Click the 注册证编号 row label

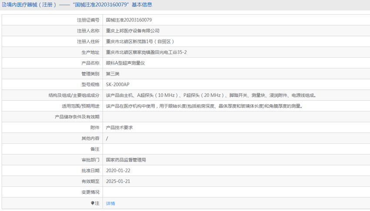click(x=88, y=20)
